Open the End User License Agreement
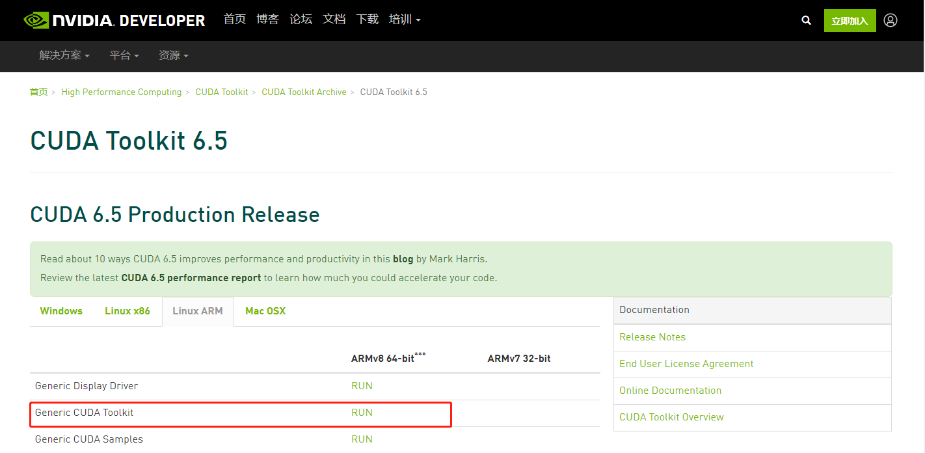 click(x=686, y=364)
